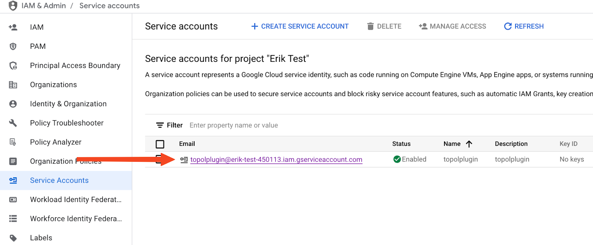Image resolution: width=593 pixels, height=245 pixels.
Task: Click the DELETE button
Action: 384,26
